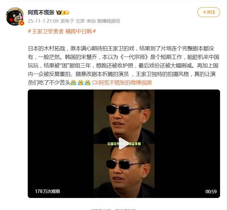Open link 阿荒不慌张的微博视频

[125, 83]
